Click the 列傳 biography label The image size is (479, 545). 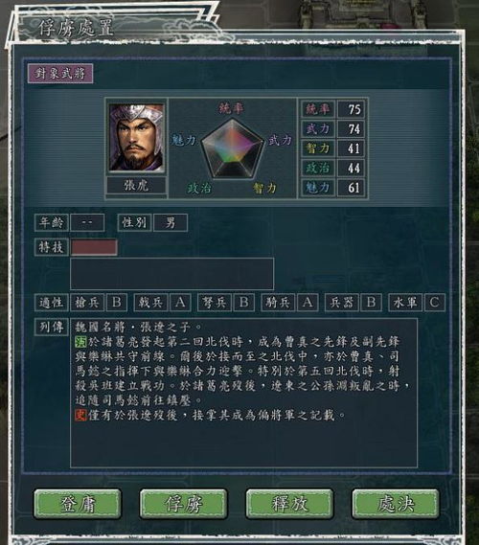[52, 327]
